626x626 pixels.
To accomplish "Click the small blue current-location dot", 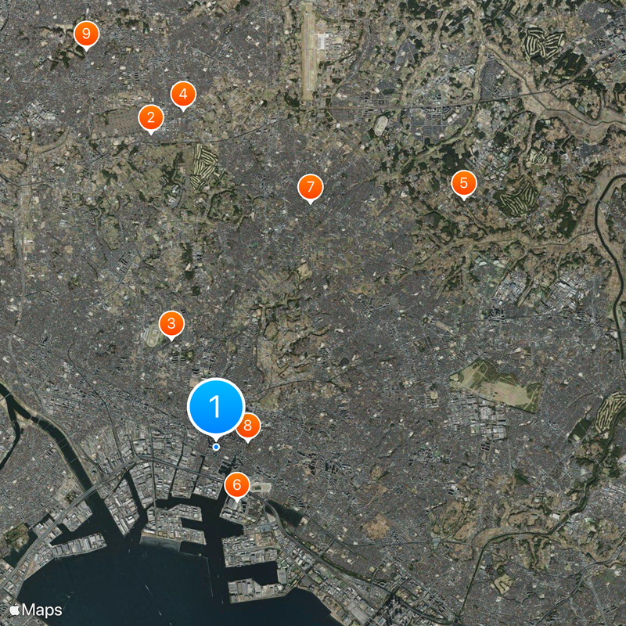I will coord(216,447).
